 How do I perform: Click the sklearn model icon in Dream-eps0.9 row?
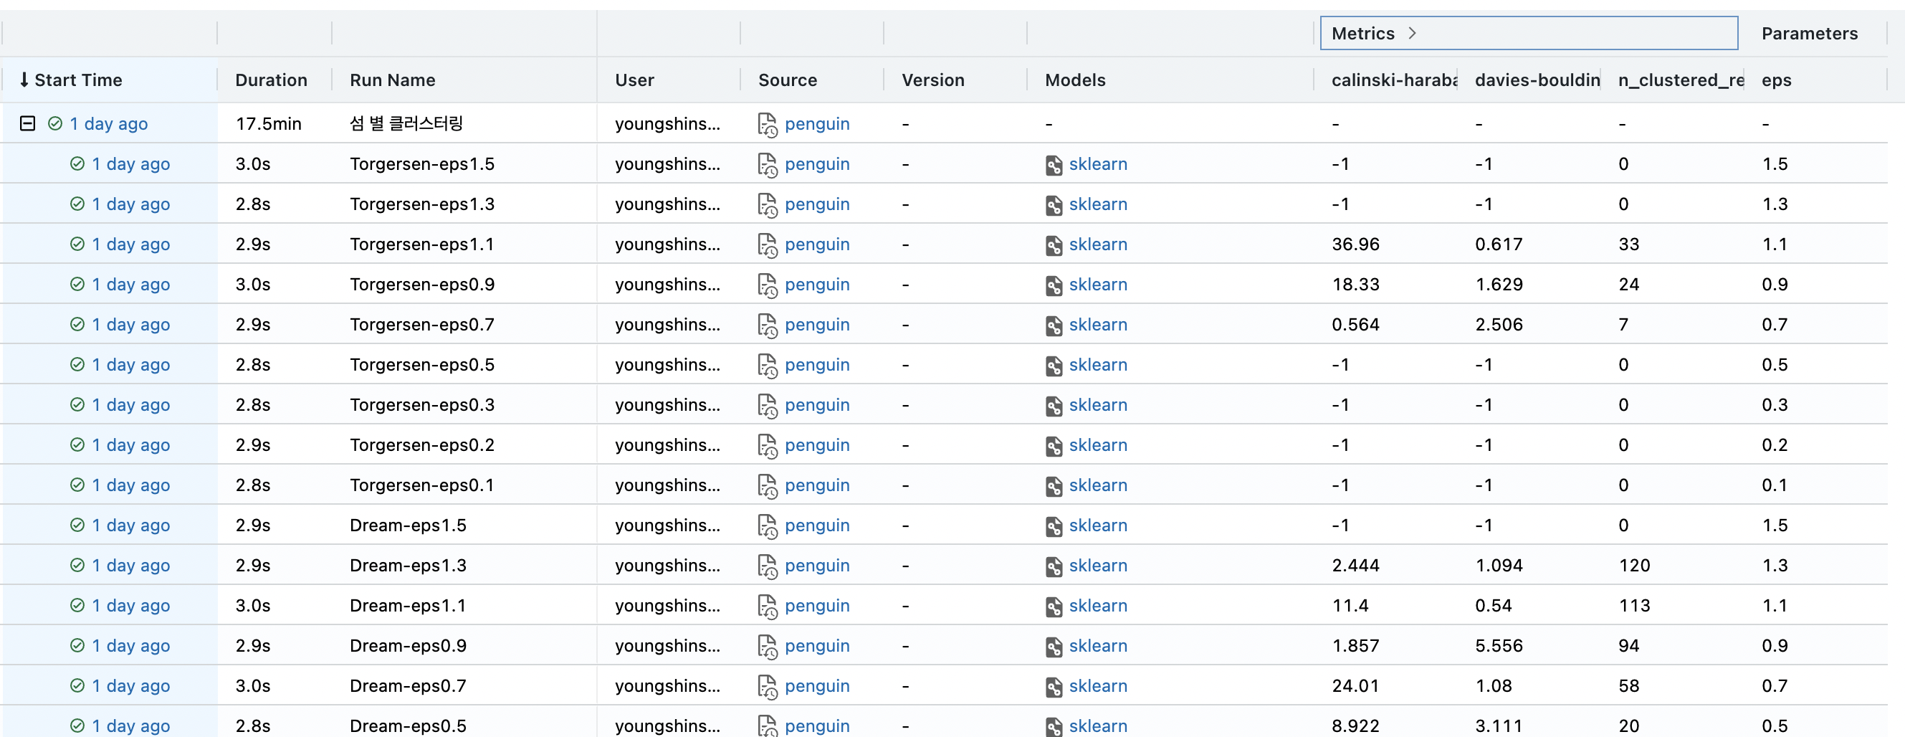[x=1054, y=646]
